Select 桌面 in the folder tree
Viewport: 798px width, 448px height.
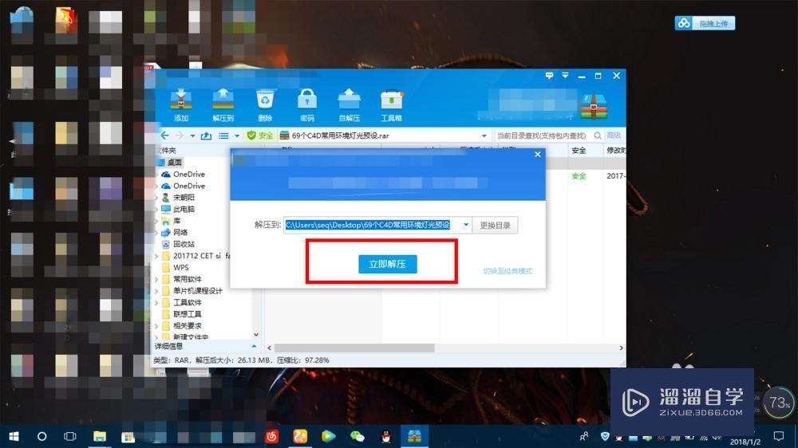click(175, 162)
